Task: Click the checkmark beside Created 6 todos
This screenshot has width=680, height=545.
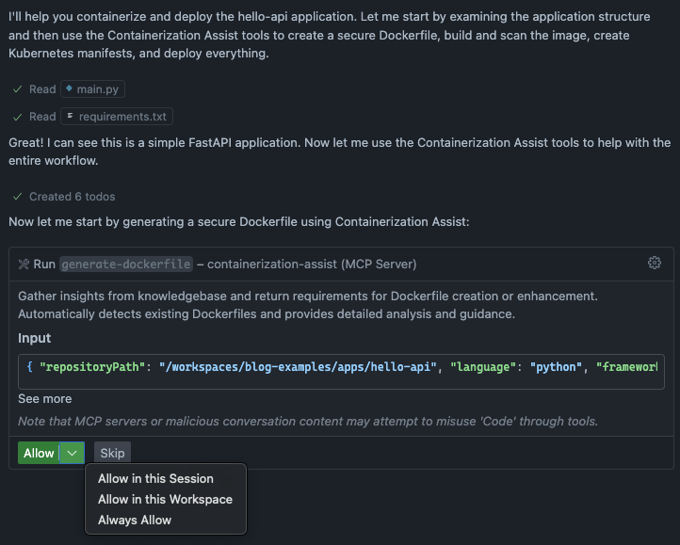Action: pyautogui.click(x=17, y=197)
